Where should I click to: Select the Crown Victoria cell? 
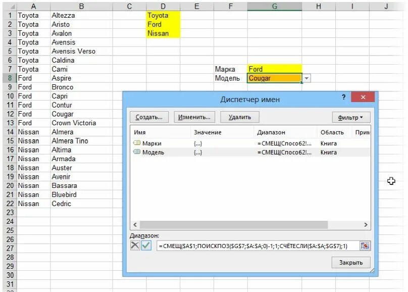pyautogui.click(x=81, y=123)
